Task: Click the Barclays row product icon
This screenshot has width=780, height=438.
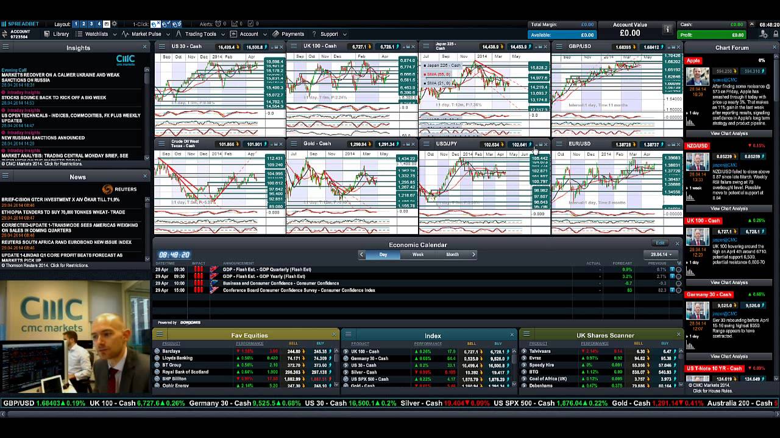Action: click(157, 351)
